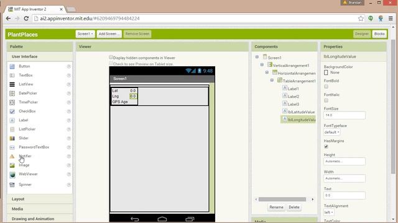Choose the Spinner component icon

(12, 185)
